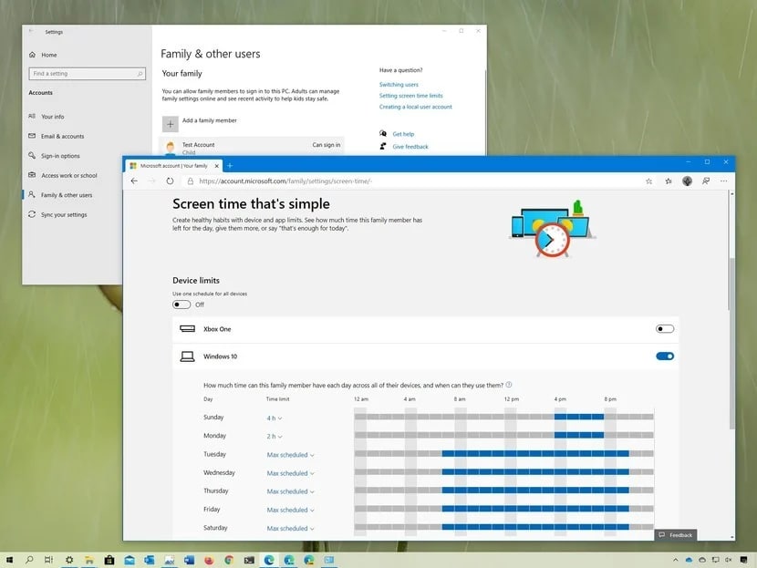Open Wednesday Max scheduled dropdown

point(290,473)
